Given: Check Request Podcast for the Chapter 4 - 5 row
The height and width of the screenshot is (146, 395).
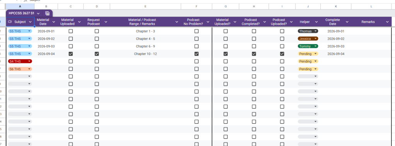Looking at the screenshot, I should click(97, 39).
